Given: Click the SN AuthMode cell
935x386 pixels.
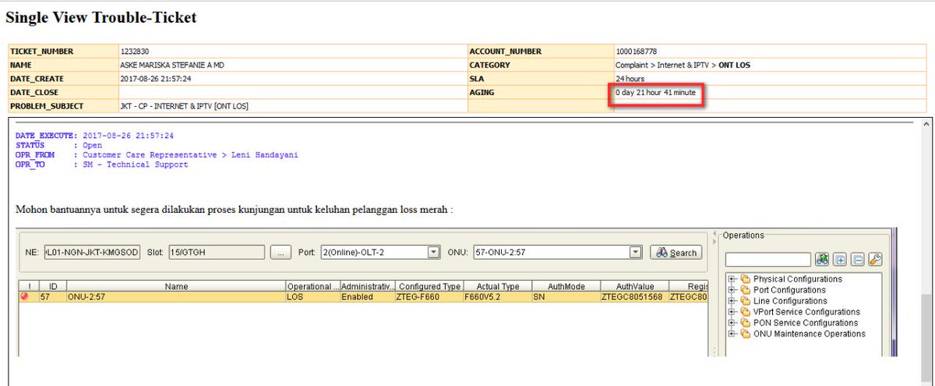Looking at the screenshot, I should pyautogui.click(x=566, y=297).
